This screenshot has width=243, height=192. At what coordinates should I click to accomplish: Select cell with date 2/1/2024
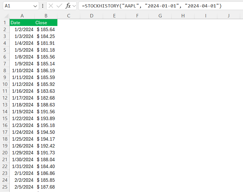(22, 173)
